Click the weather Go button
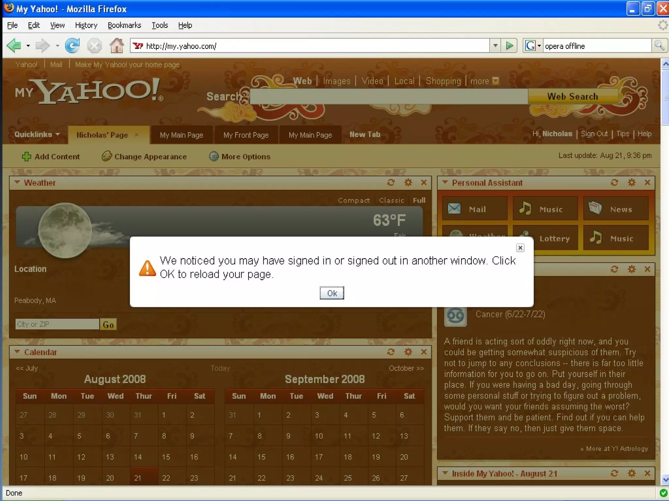 (x=108, y=325)
